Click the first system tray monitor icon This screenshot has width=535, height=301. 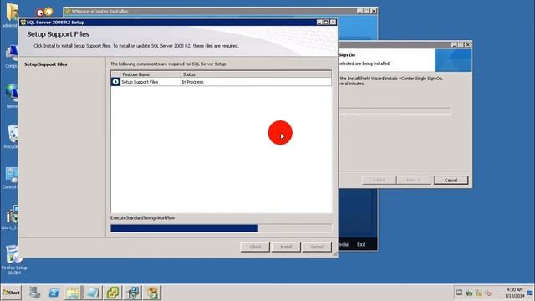point(459,293)
